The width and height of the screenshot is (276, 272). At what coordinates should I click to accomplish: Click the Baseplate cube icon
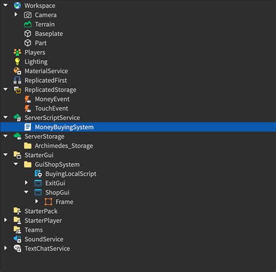[x=27, y=34]
